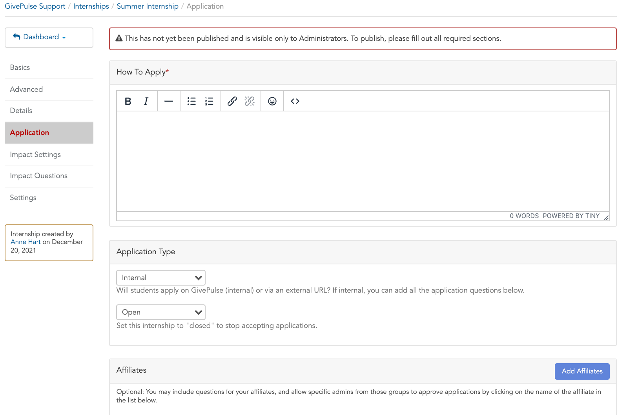Toggle bold formatting in editor
The width and height of the screenshot is (627, 415).
[x=128, y=101]
